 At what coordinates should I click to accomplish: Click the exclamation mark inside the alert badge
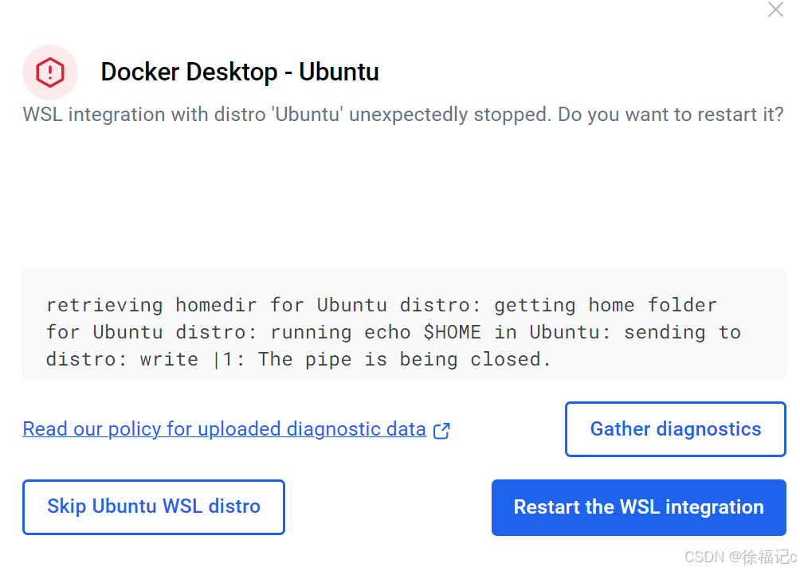tap(50, 72)
